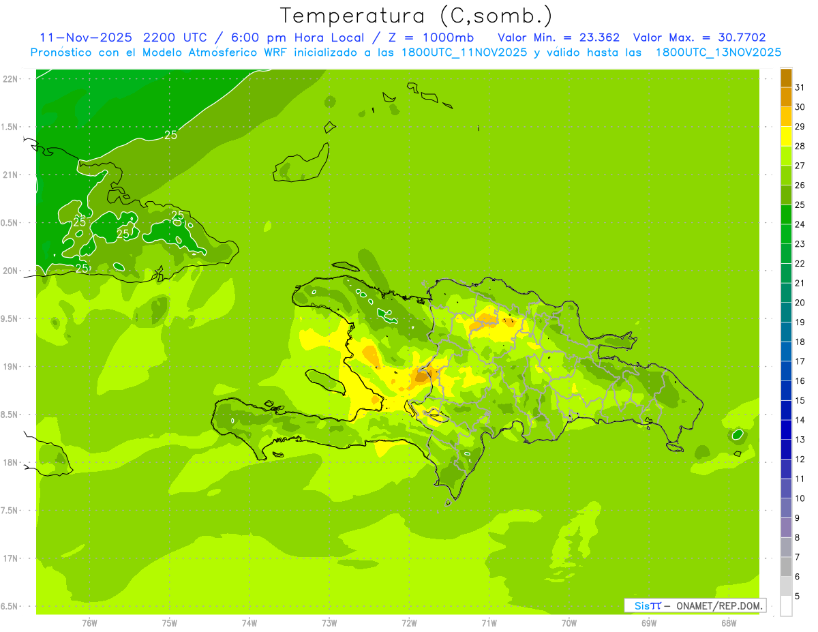Click the '20N' latitude label
Viewport: 818px width, 632px height.
[10, 271]
